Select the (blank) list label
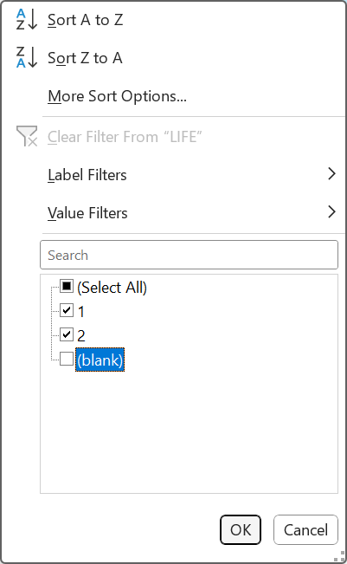The image size is (347, 564). point(100,360)
